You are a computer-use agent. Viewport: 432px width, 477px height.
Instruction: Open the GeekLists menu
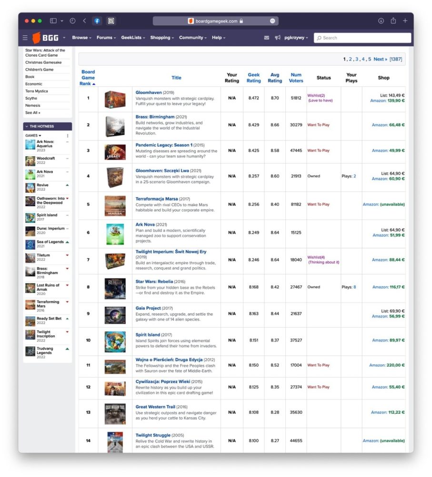coord(133,38)
